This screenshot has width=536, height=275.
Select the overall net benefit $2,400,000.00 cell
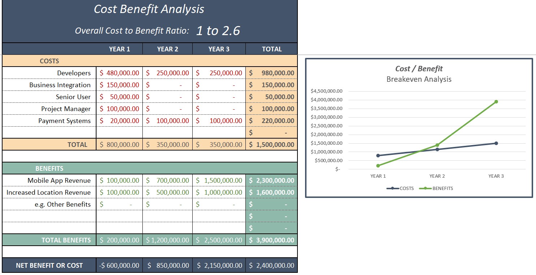pos(271,266)
